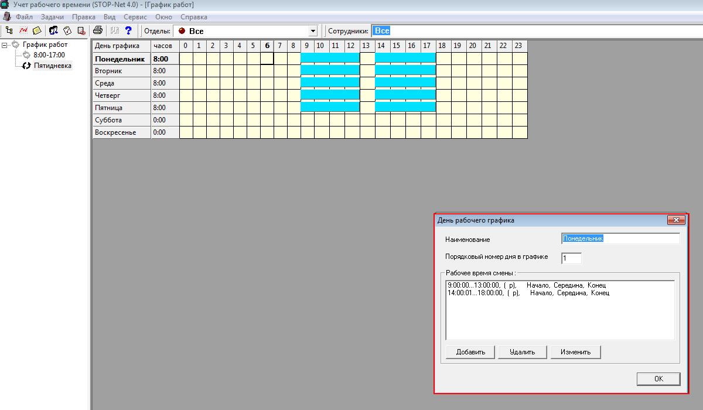Click the hour 23 column header
The image size is (703, 410).
(x=520, y=46)
